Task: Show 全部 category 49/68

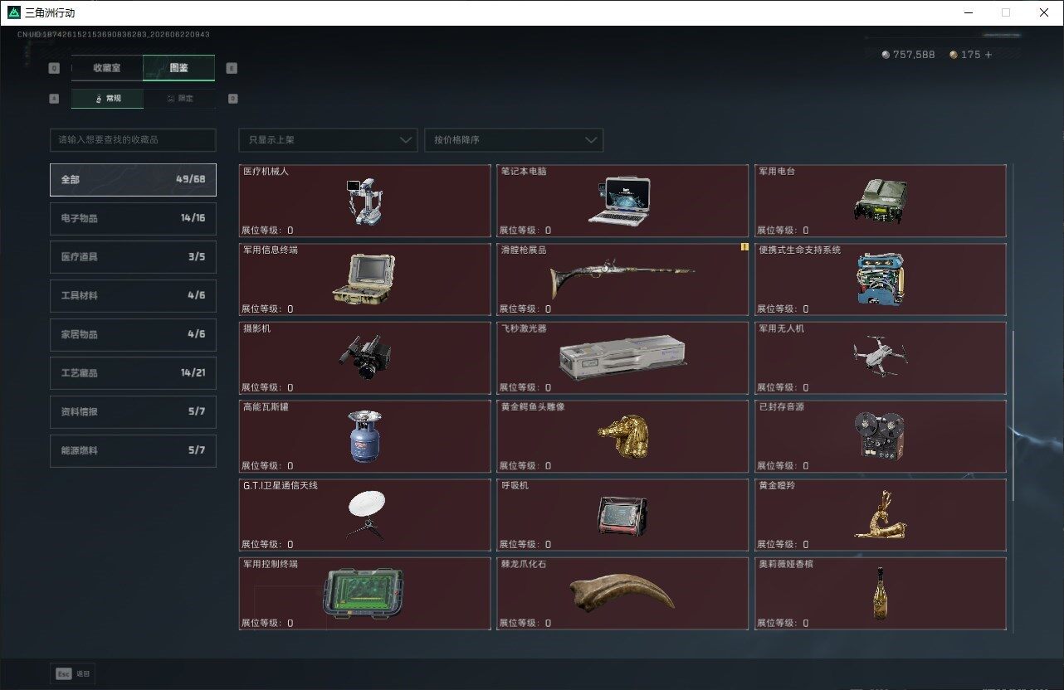Action: point(133,179)
